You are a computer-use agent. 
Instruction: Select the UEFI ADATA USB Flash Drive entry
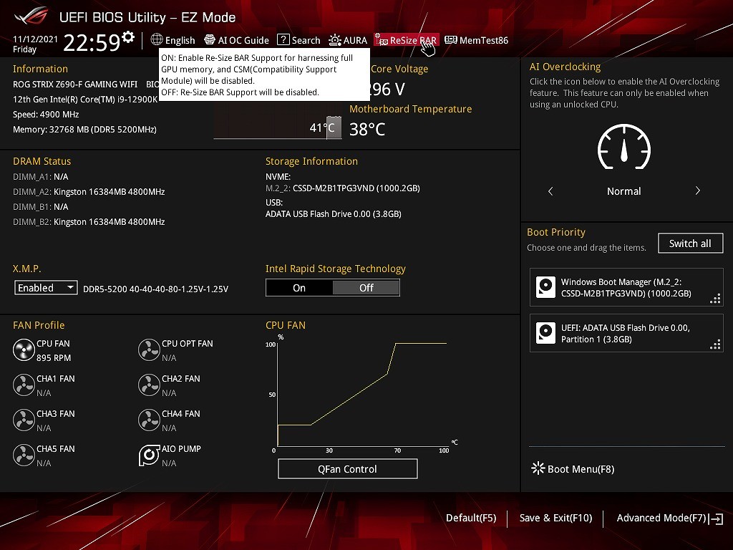click(626, 333)
